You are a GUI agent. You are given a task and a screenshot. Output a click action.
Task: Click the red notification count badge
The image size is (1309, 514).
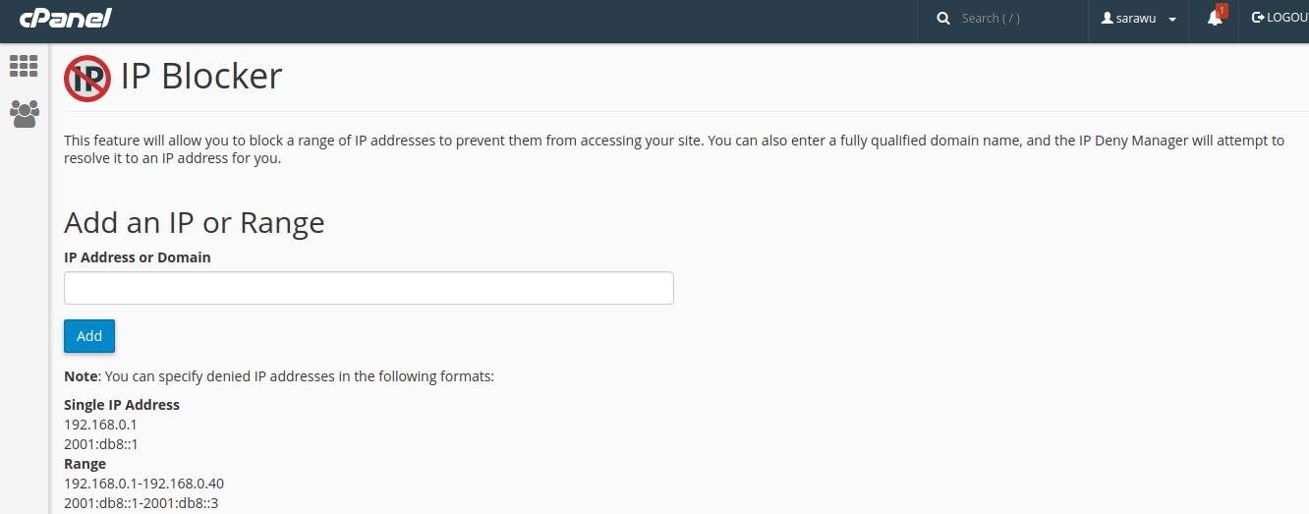pyautogui.click(x=1222, y=11)
